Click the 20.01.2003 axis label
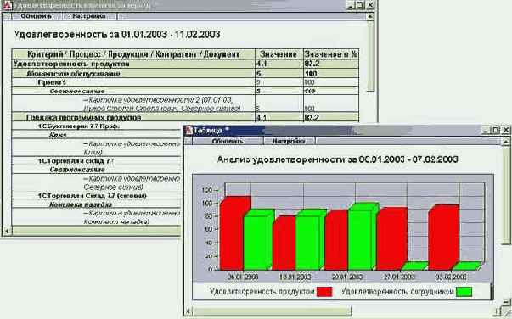The image size is (512, 319). [346, 277]
